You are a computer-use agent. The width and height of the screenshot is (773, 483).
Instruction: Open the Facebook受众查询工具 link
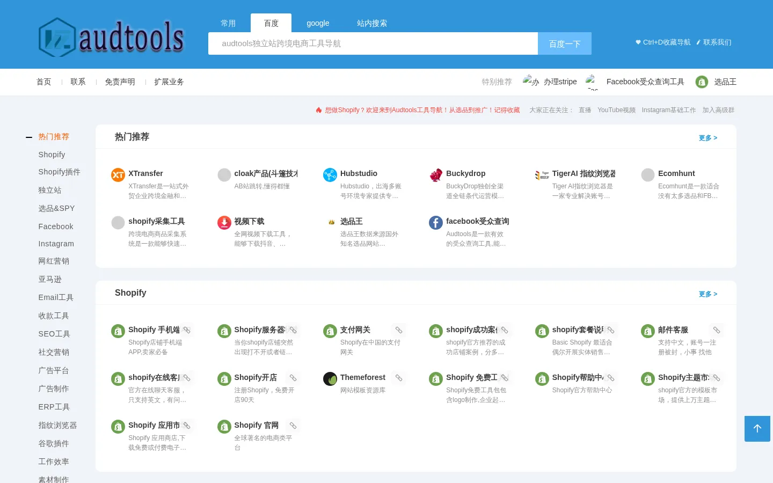tap(645, 82)
